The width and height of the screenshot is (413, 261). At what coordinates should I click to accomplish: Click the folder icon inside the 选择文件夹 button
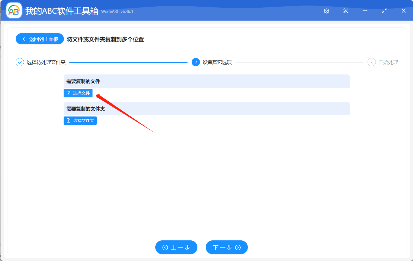[68, 120]
